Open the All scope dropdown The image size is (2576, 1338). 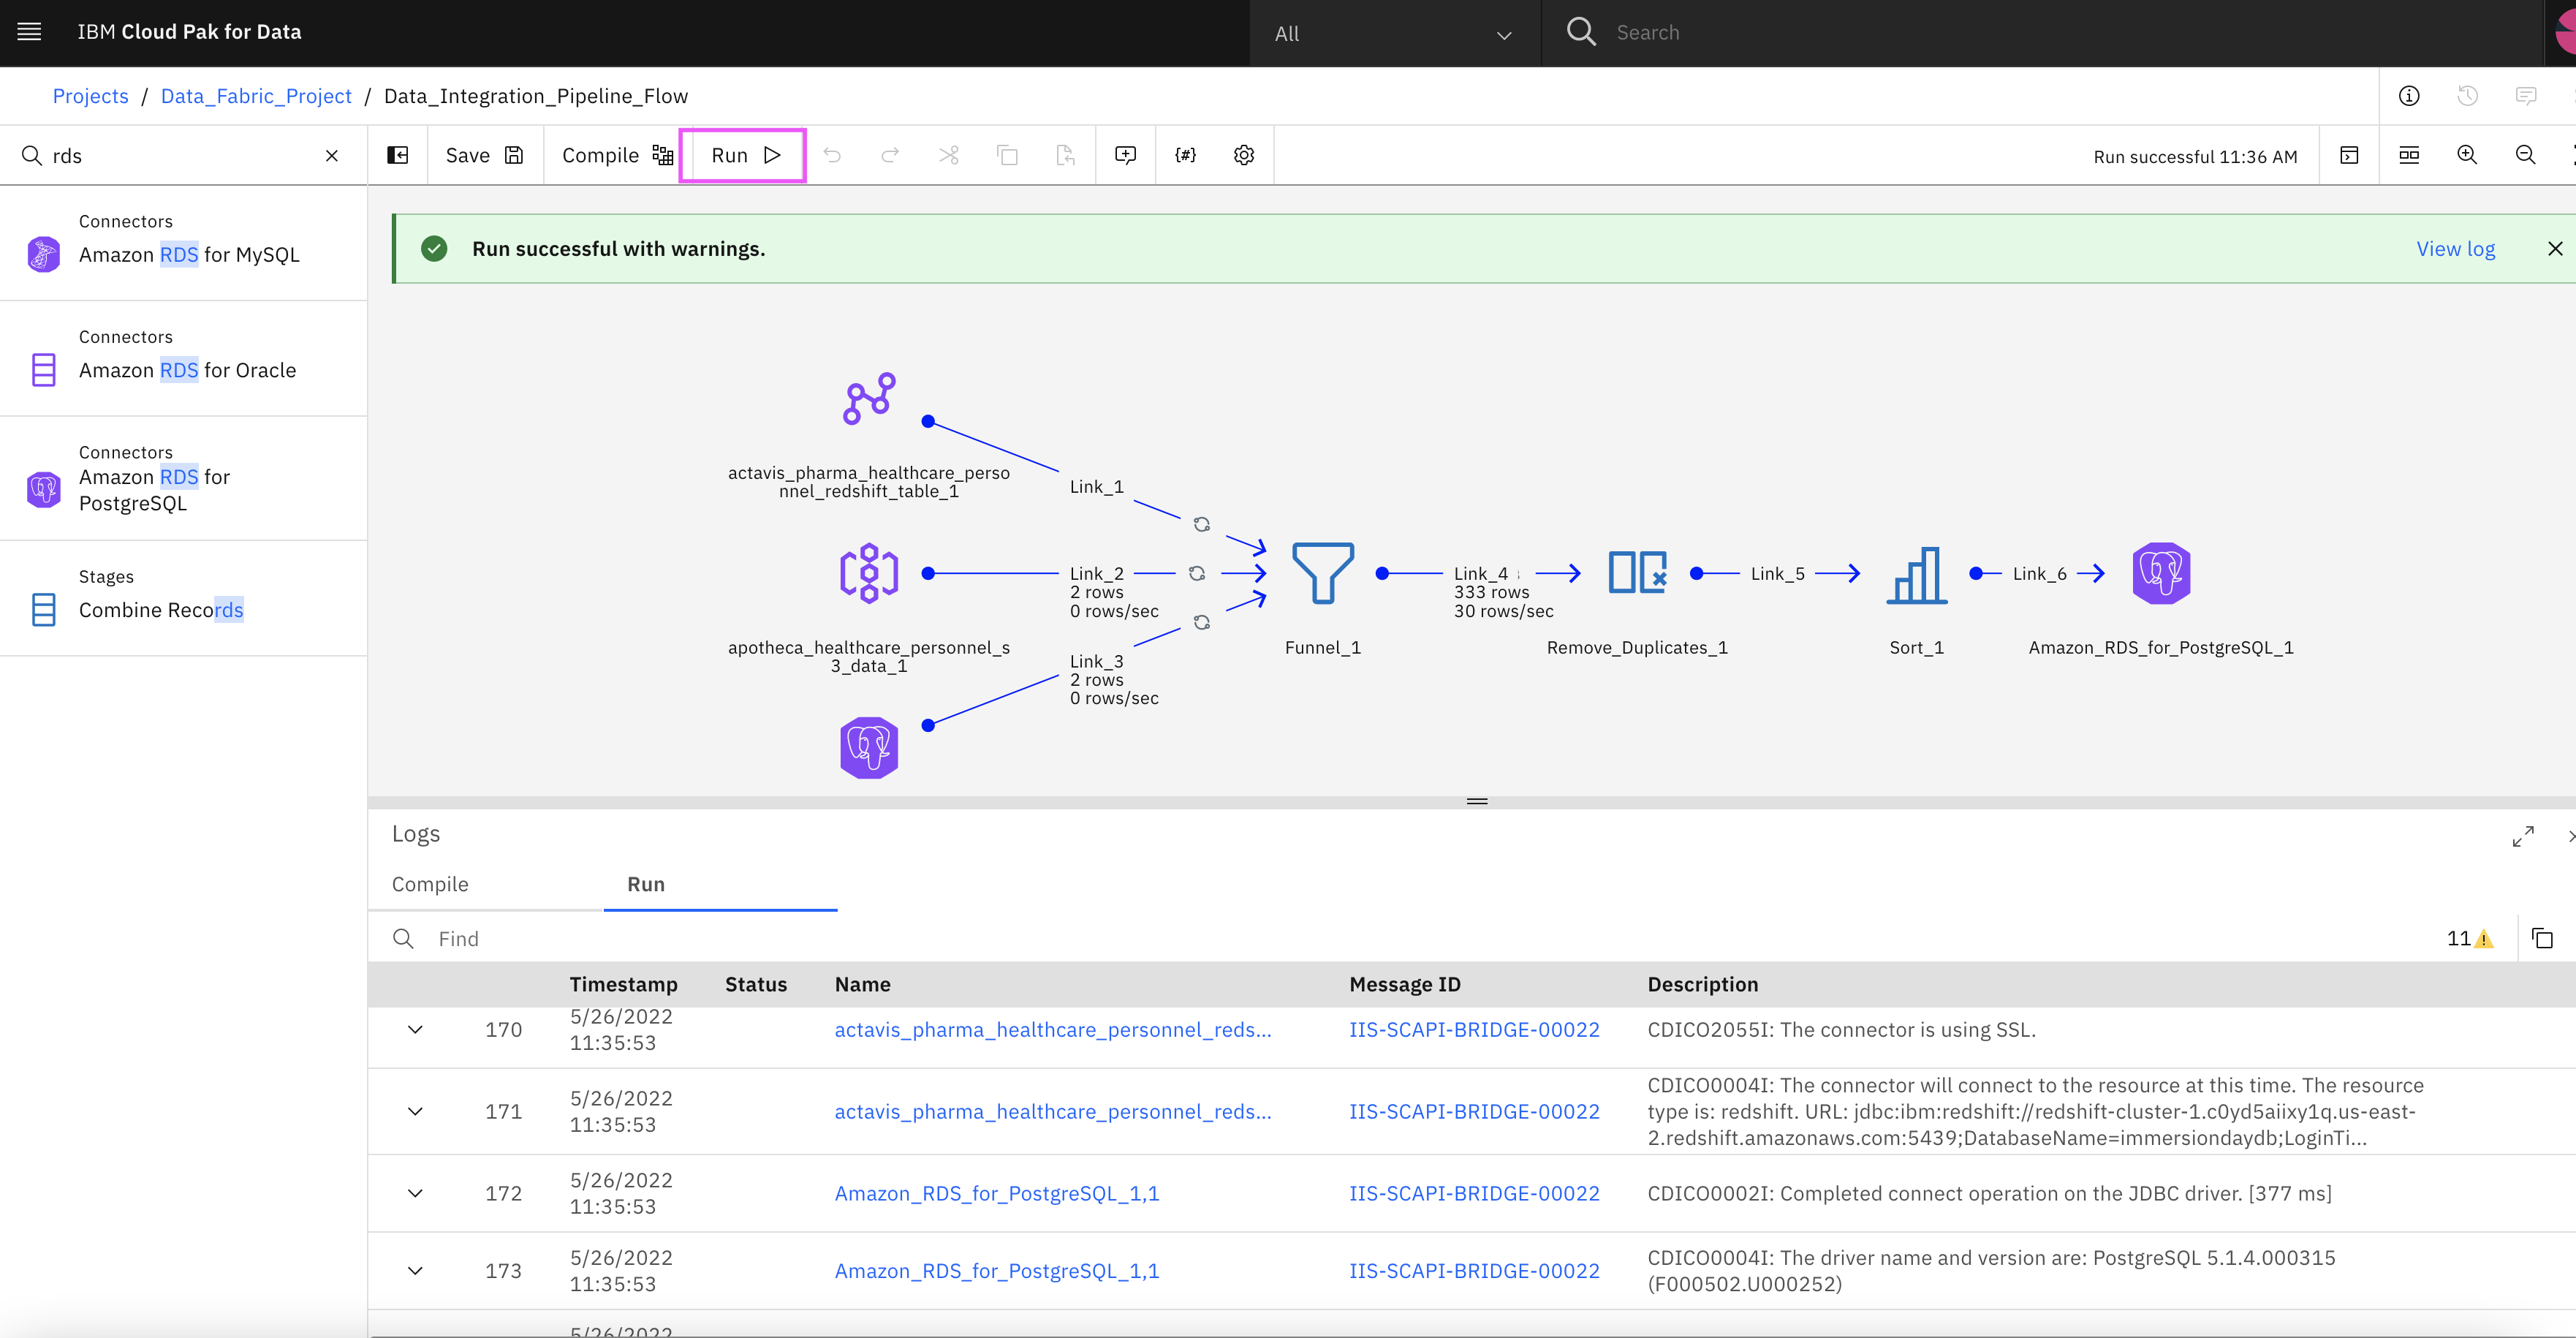click(1394, 34)
